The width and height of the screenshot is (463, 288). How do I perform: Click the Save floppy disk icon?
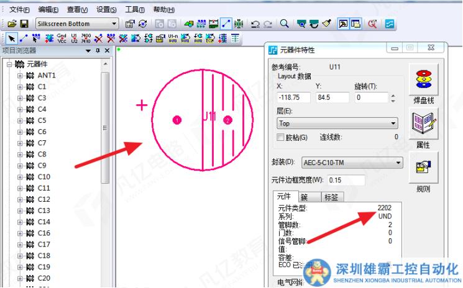pyautogui.click(x=24, y=24)
